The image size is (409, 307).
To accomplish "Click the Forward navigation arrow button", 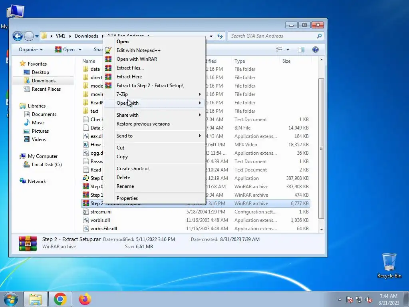I will pyautogui.click(x=29, y=36).
